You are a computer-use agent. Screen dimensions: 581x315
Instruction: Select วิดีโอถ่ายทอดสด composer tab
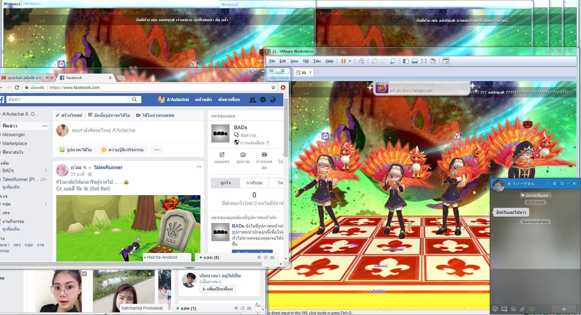(x=155, y=115)
